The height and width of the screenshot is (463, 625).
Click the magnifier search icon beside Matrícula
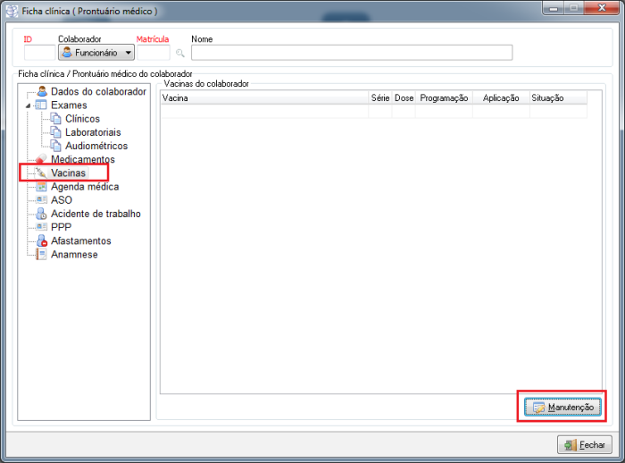tap(179, 53)
